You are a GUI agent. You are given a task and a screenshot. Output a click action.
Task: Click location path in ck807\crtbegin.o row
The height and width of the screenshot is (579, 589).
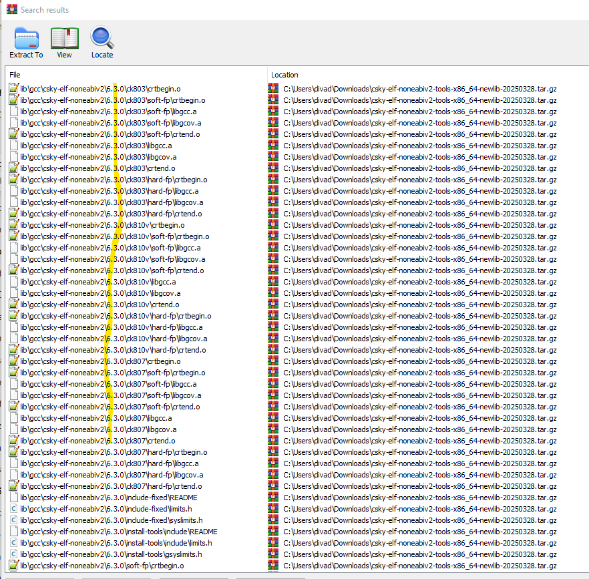pyautogui.click(x=420, y=361)
